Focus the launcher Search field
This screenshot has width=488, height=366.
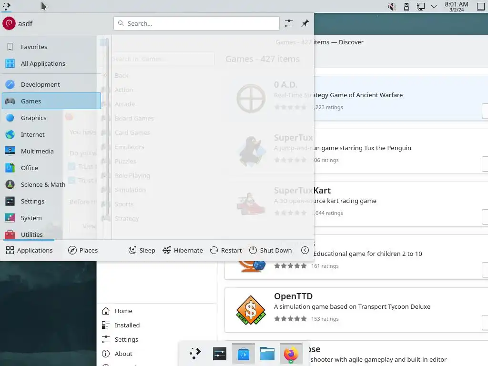coord(196,23)
